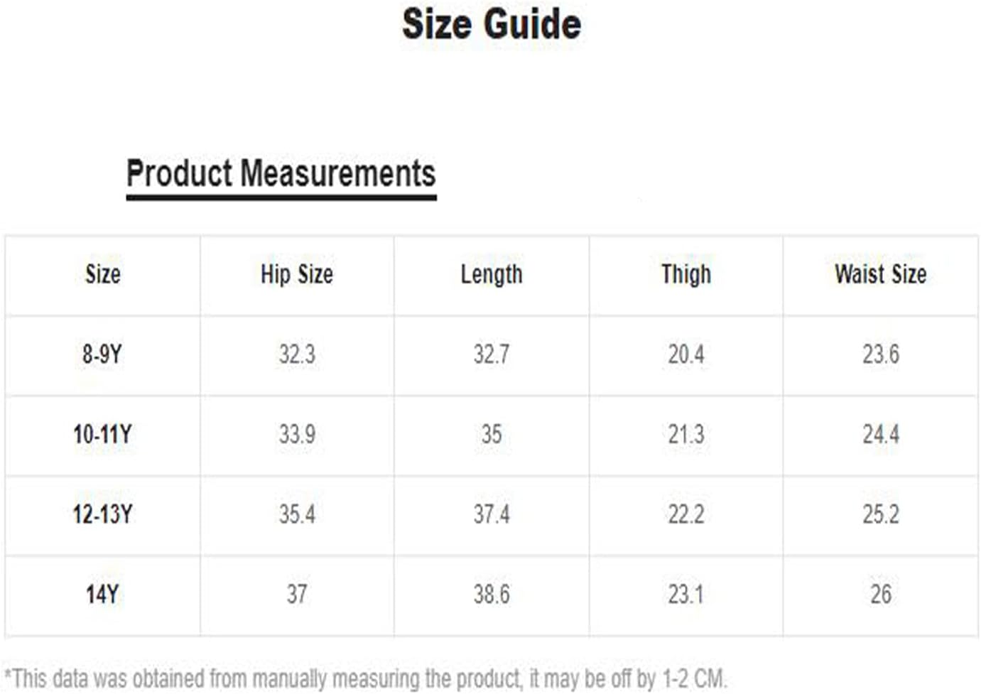Select the 8-9Y size row label

[102, 354]
